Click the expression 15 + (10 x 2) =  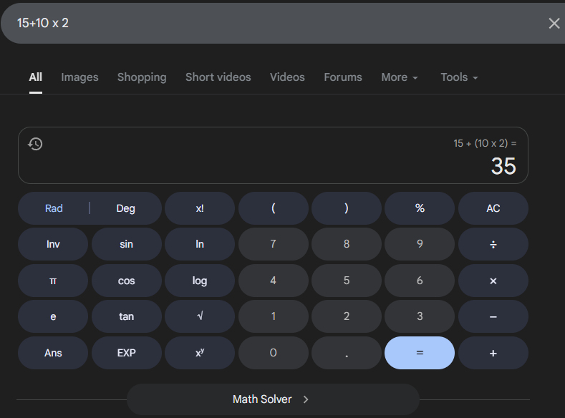pyautogui.click(x=485, y=143)
